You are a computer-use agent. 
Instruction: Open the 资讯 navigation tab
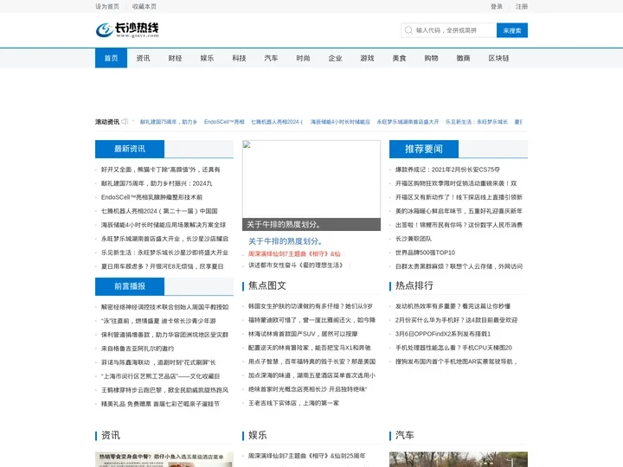pyautogui.click(x=143, y=58)
